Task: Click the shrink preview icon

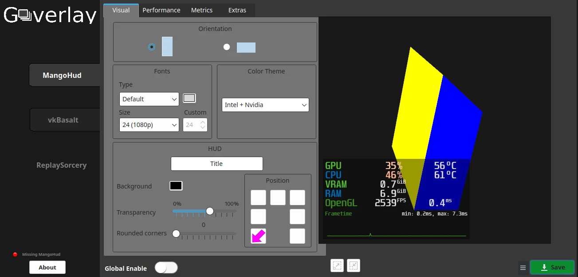Action: pyautogui.click(x=354, y=265)
